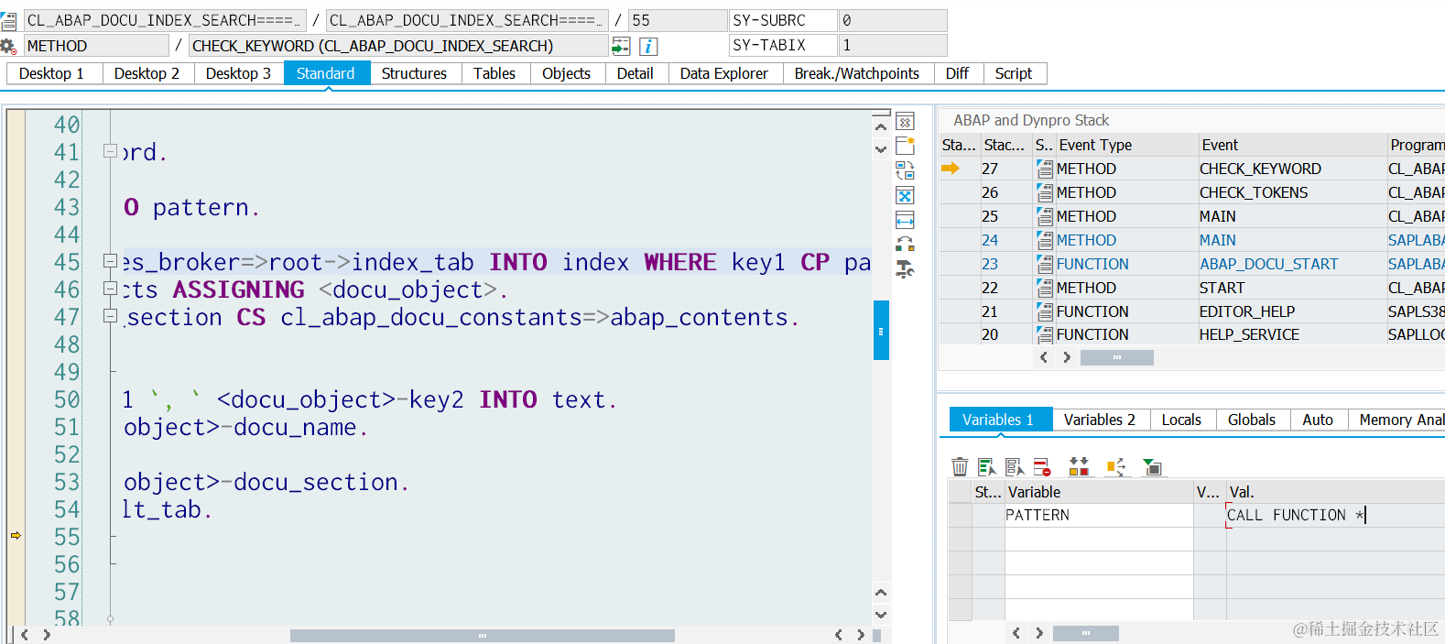Click the code editor lower scroll-down arrow
This screenshot has height=644, width=1445.
point(881,615)
